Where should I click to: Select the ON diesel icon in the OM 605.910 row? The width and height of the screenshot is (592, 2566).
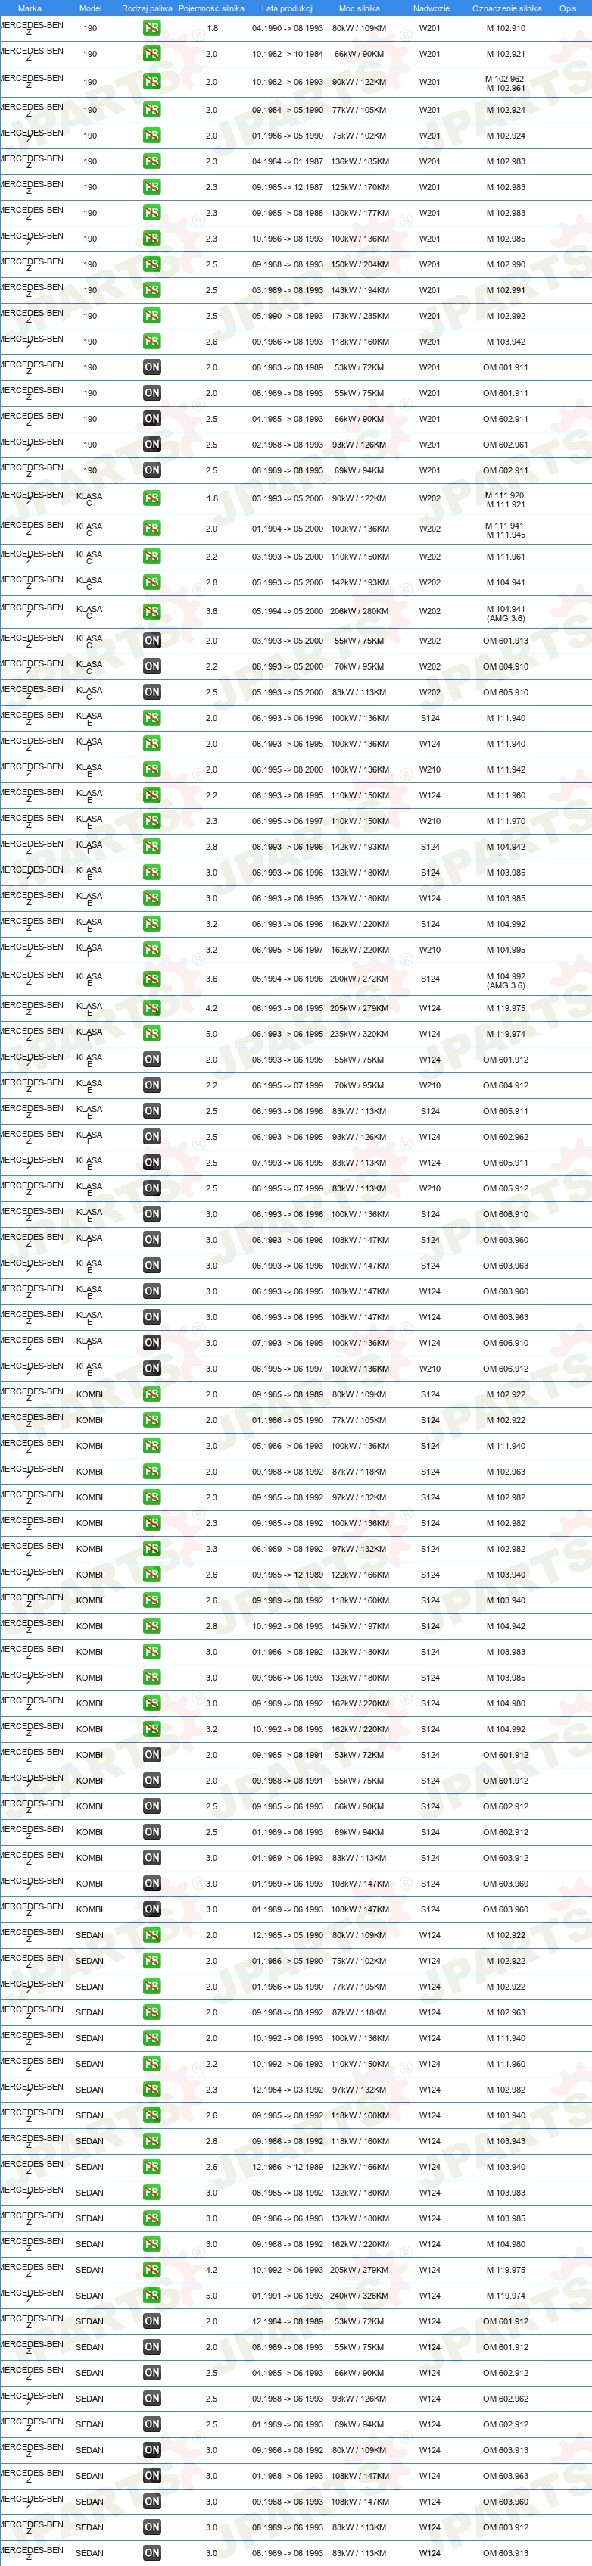151,692
